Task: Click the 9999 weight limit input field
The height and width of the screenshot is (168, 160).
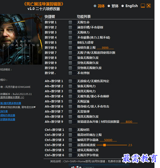Action: 105,48
